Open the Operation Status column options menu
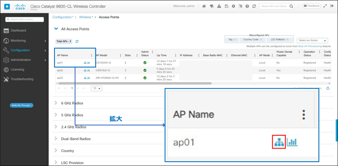Image resolution: width=338 pixels, height=166 pixels. tap(319, 52)
